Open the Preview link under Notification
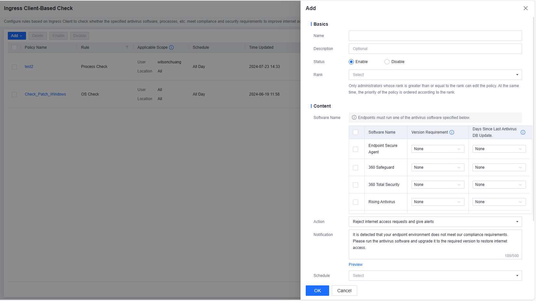 pyautogui.click(x=355, y=265)
